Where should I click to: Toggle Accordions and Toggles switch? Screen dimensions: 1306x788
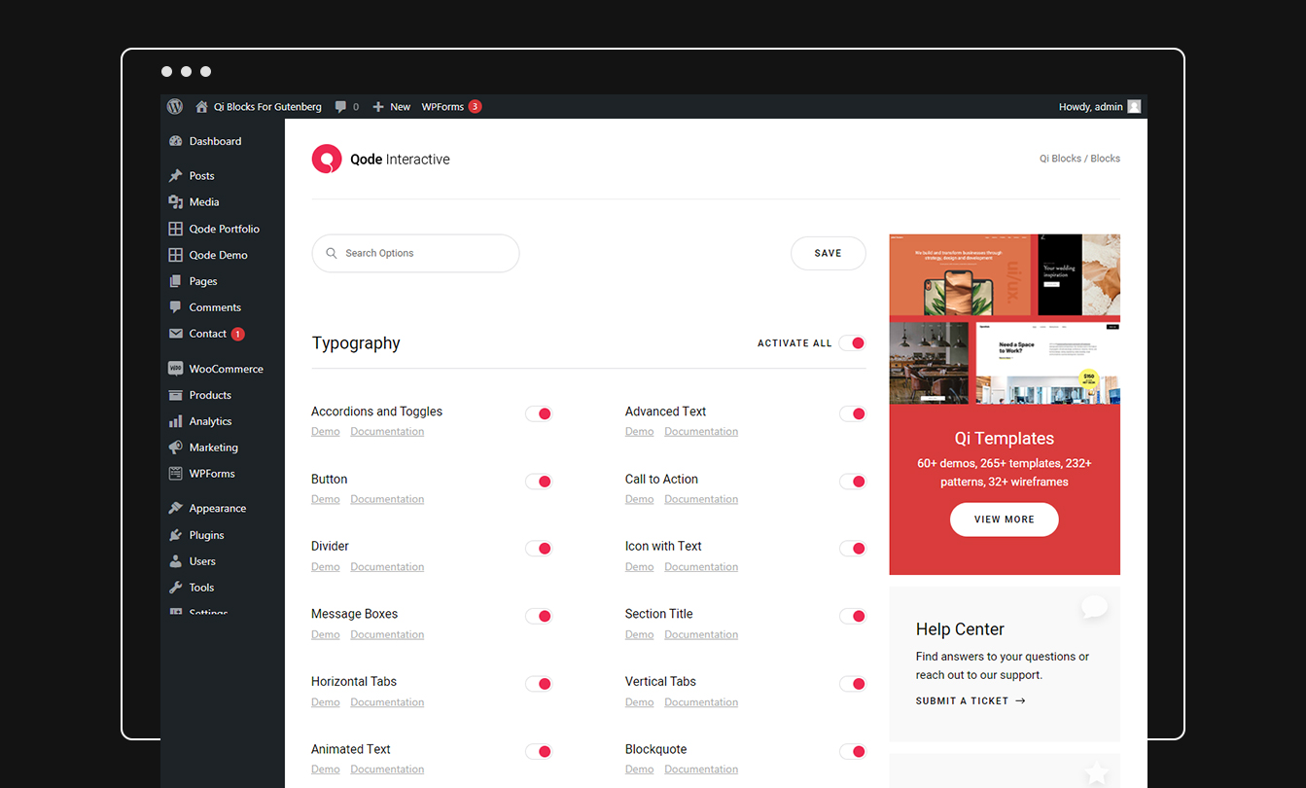pos(539,413)
